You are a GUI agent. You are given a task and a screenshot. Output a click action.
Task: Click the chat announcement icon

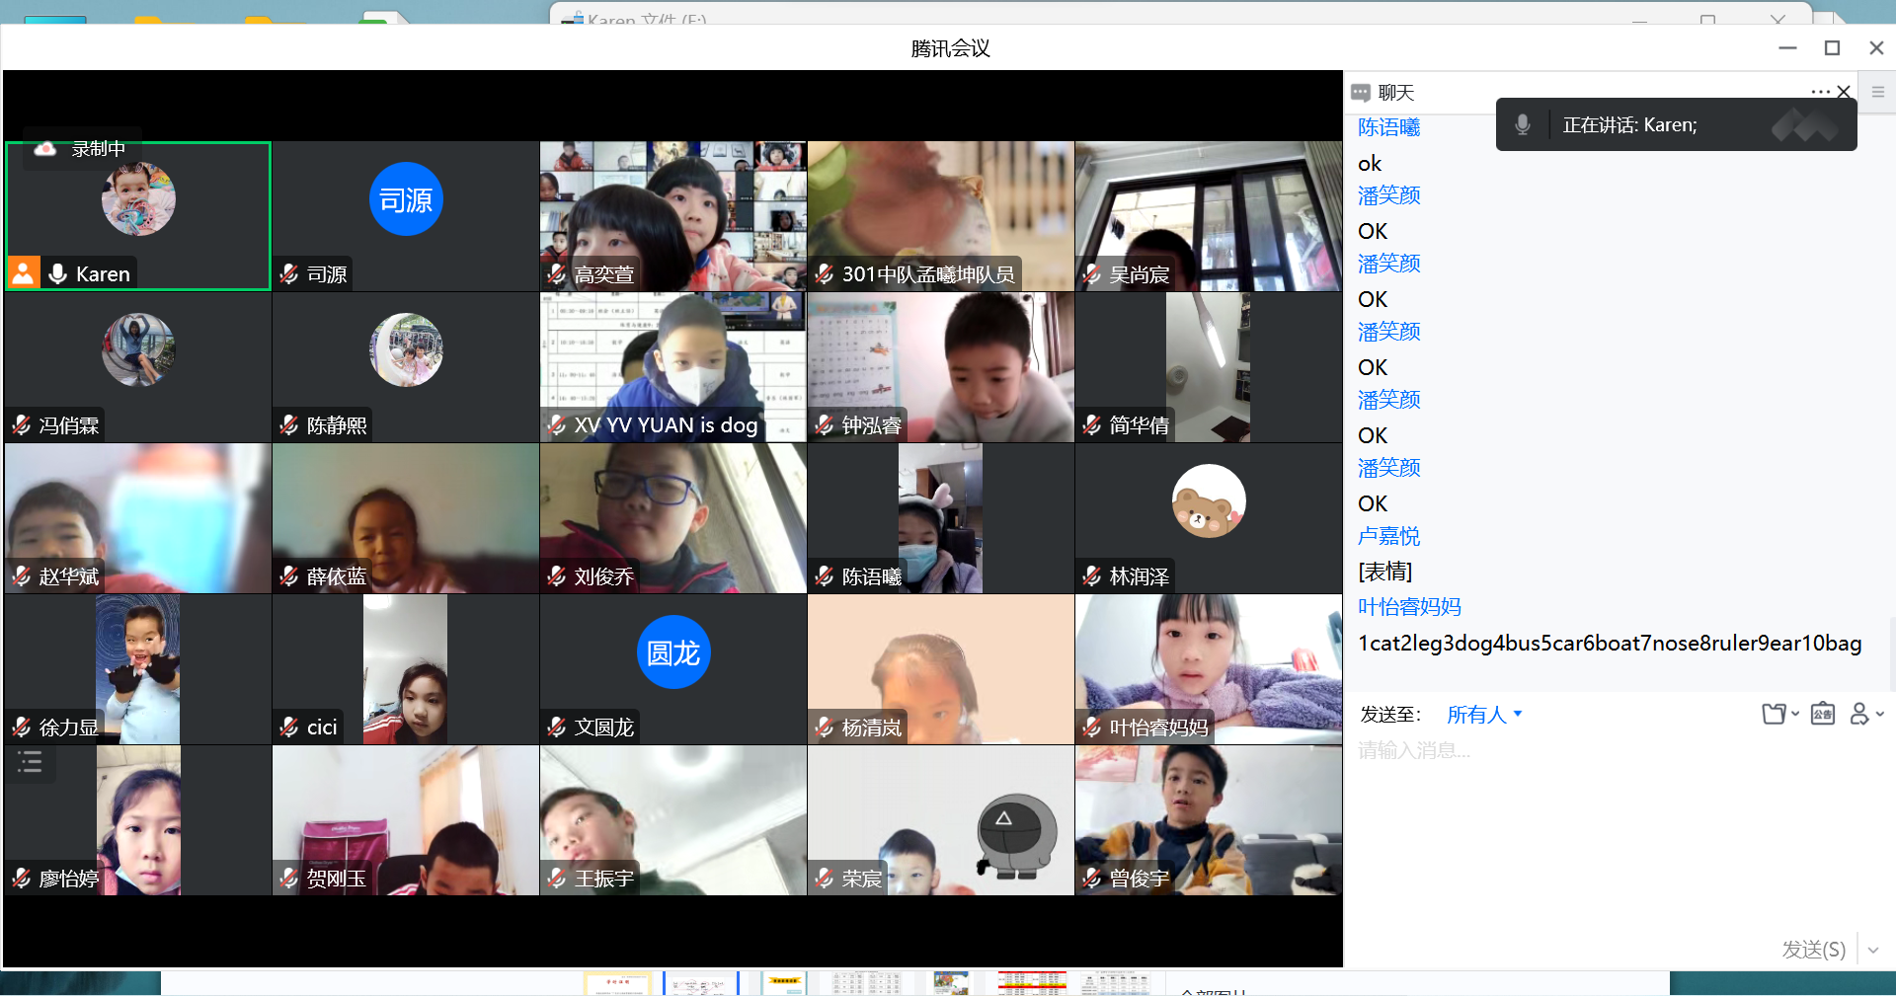click(1823, 714)
